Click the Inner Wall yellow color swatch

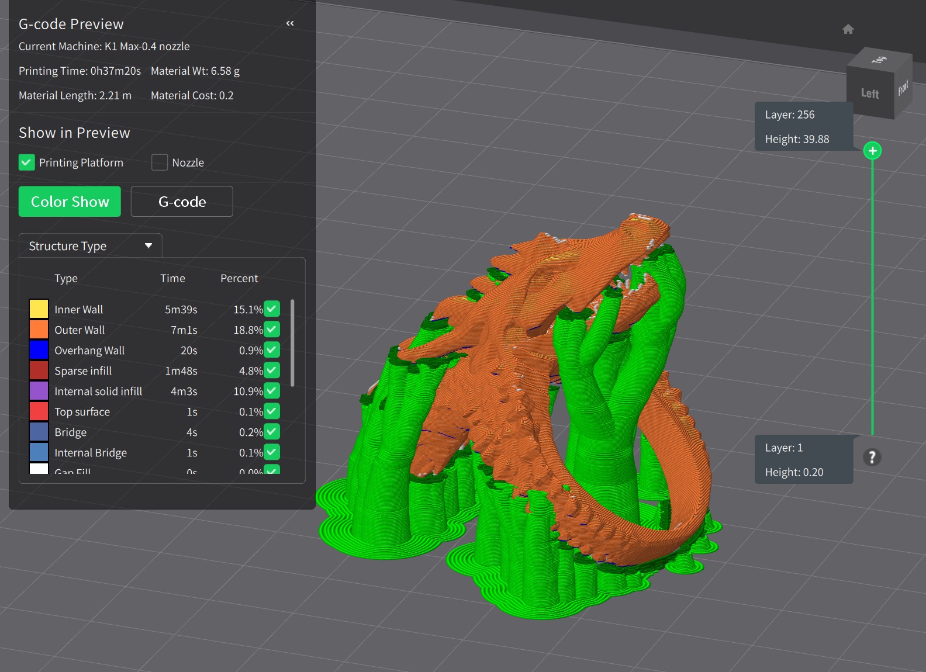coord(39,309)
